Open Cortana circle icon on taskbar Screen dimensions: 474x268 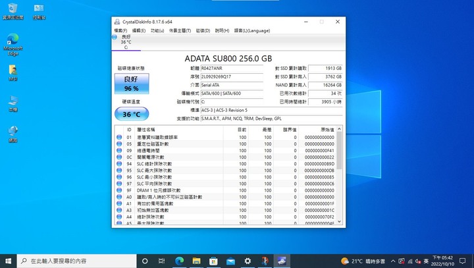145,261
